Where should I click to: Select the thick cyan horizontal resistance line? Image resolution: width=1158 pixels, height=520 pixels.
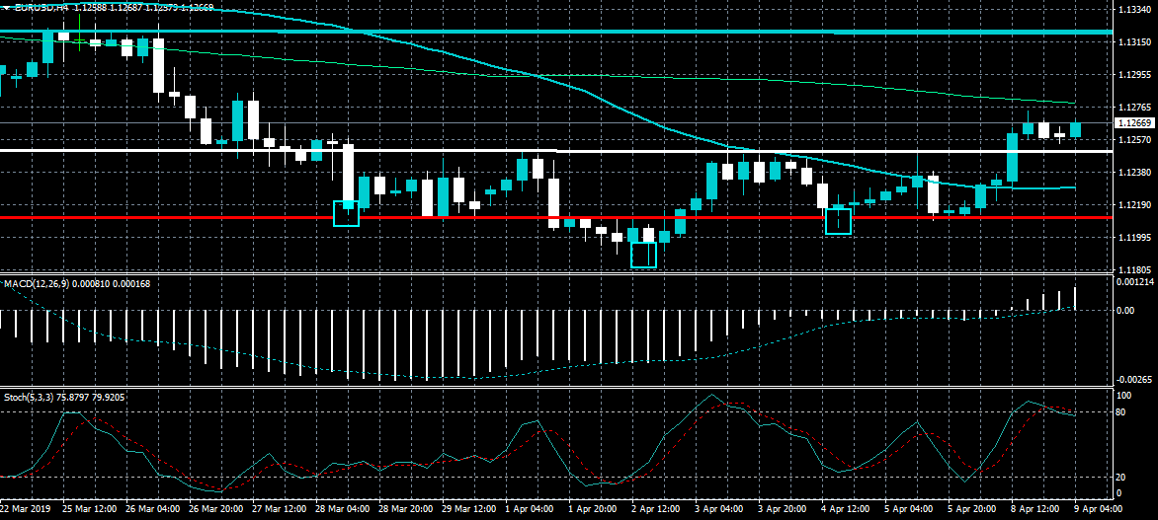555,33
